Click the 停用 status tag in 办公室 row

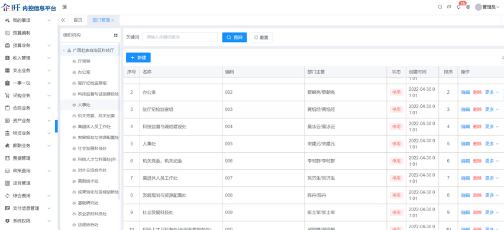396,92
